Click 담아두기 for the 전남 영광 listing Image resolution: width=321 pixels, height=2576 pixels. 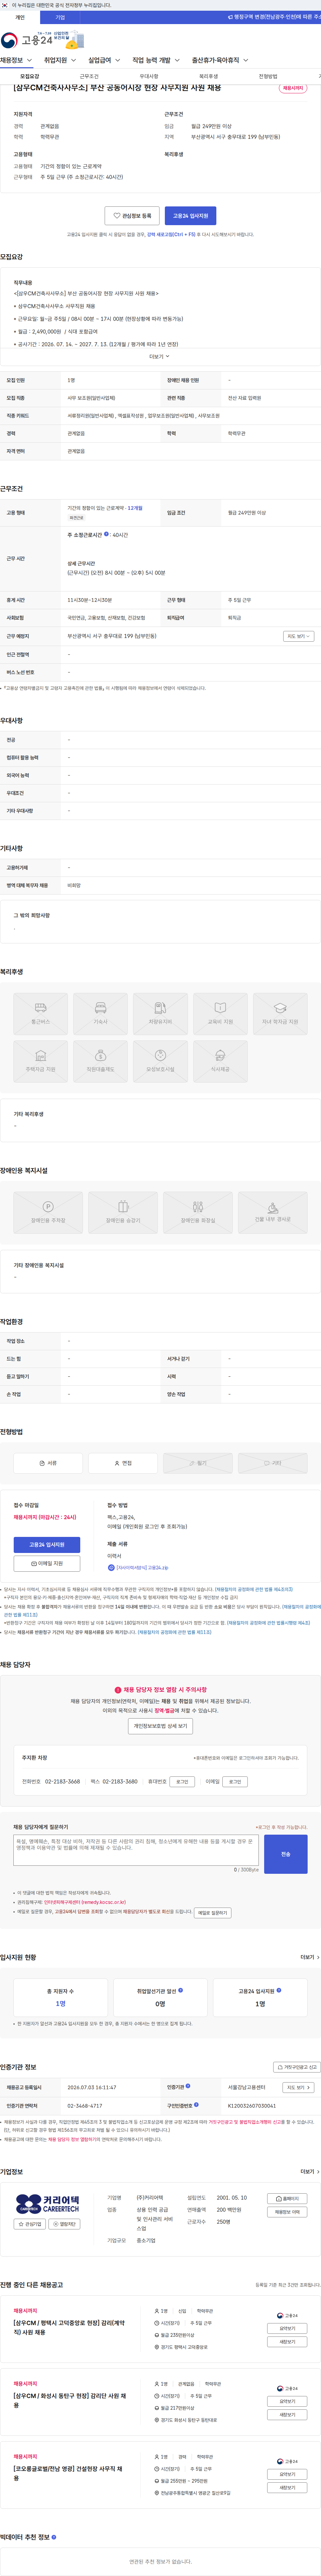pyautogui.click(x=287, y=2474)
